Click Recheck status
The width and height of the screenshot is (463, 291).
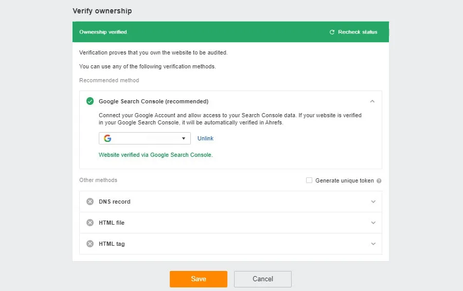point(353,32)
